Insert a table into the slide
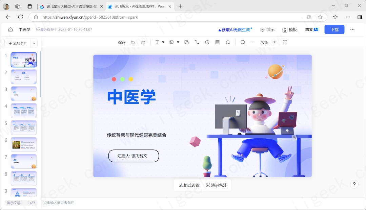This screenshot has width=366, height=210. (x=217, y=42)
